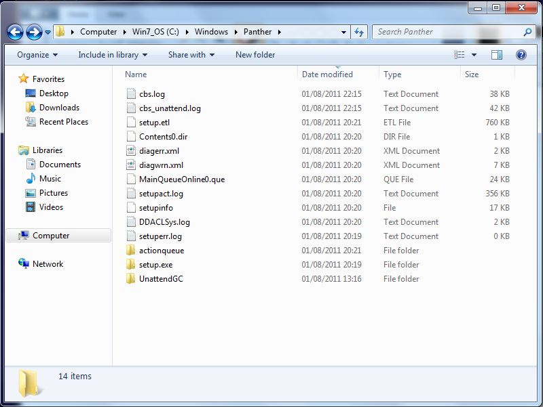
Task: Click the Panther breadcrumb segment
Action: (257, 32)
